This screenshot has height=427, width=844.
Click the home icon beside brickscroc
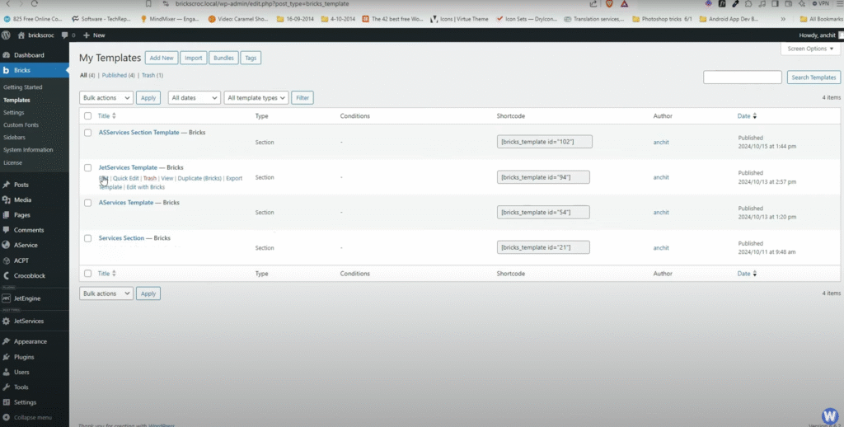(21, 35)
